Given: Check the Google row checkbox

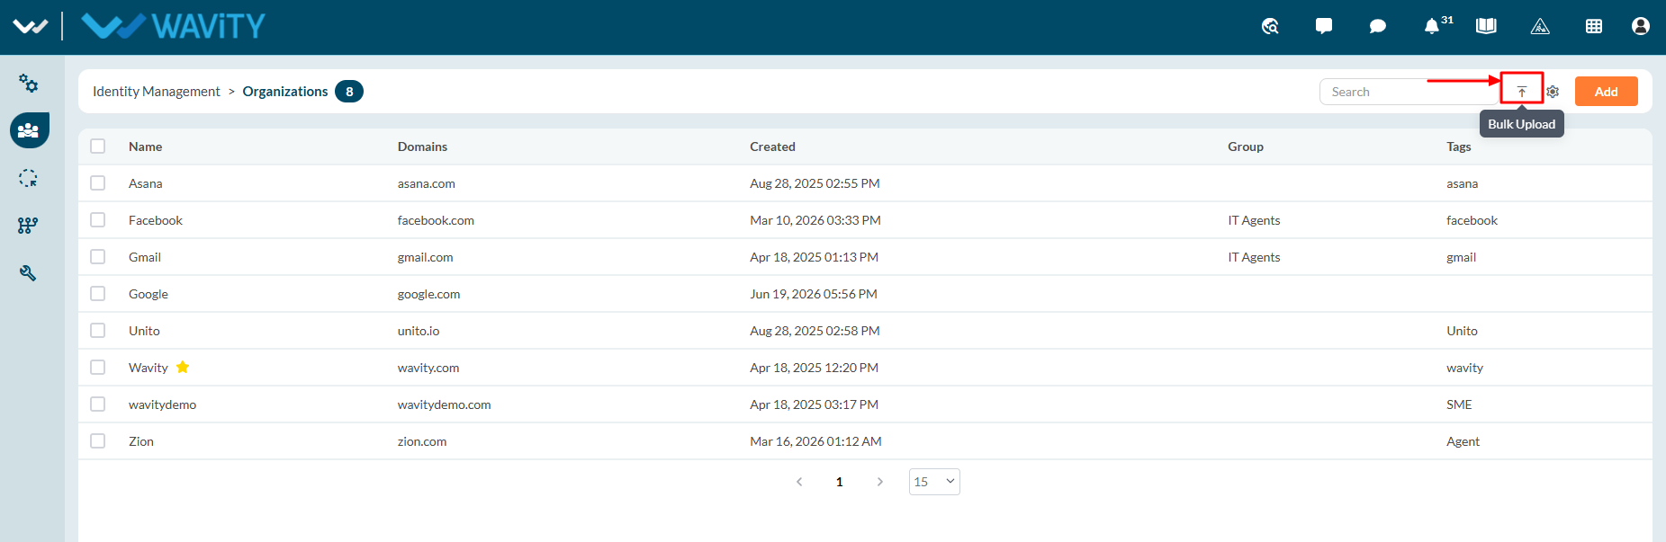Looking at the screenshot, I should point(98,294).
